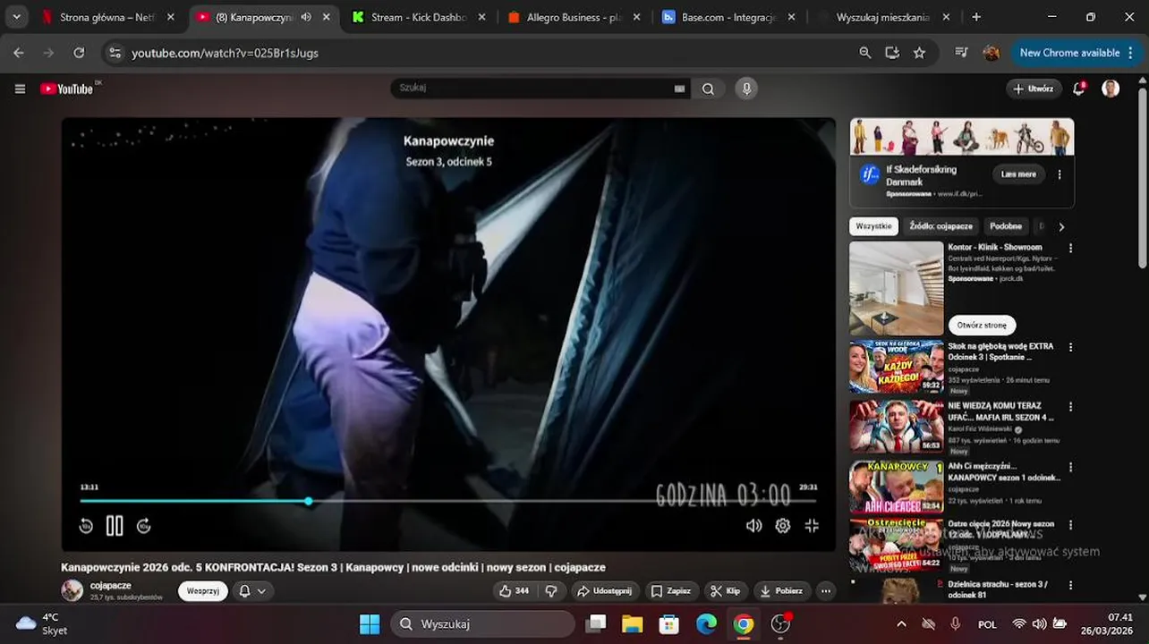Share the video via Udostępnij
This screenshot has width=1149, height=644.
(x=604, y=591)
